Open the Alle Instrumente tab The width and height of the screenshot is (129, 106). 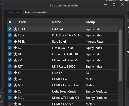pyautogui.click(x=36, y=12)
